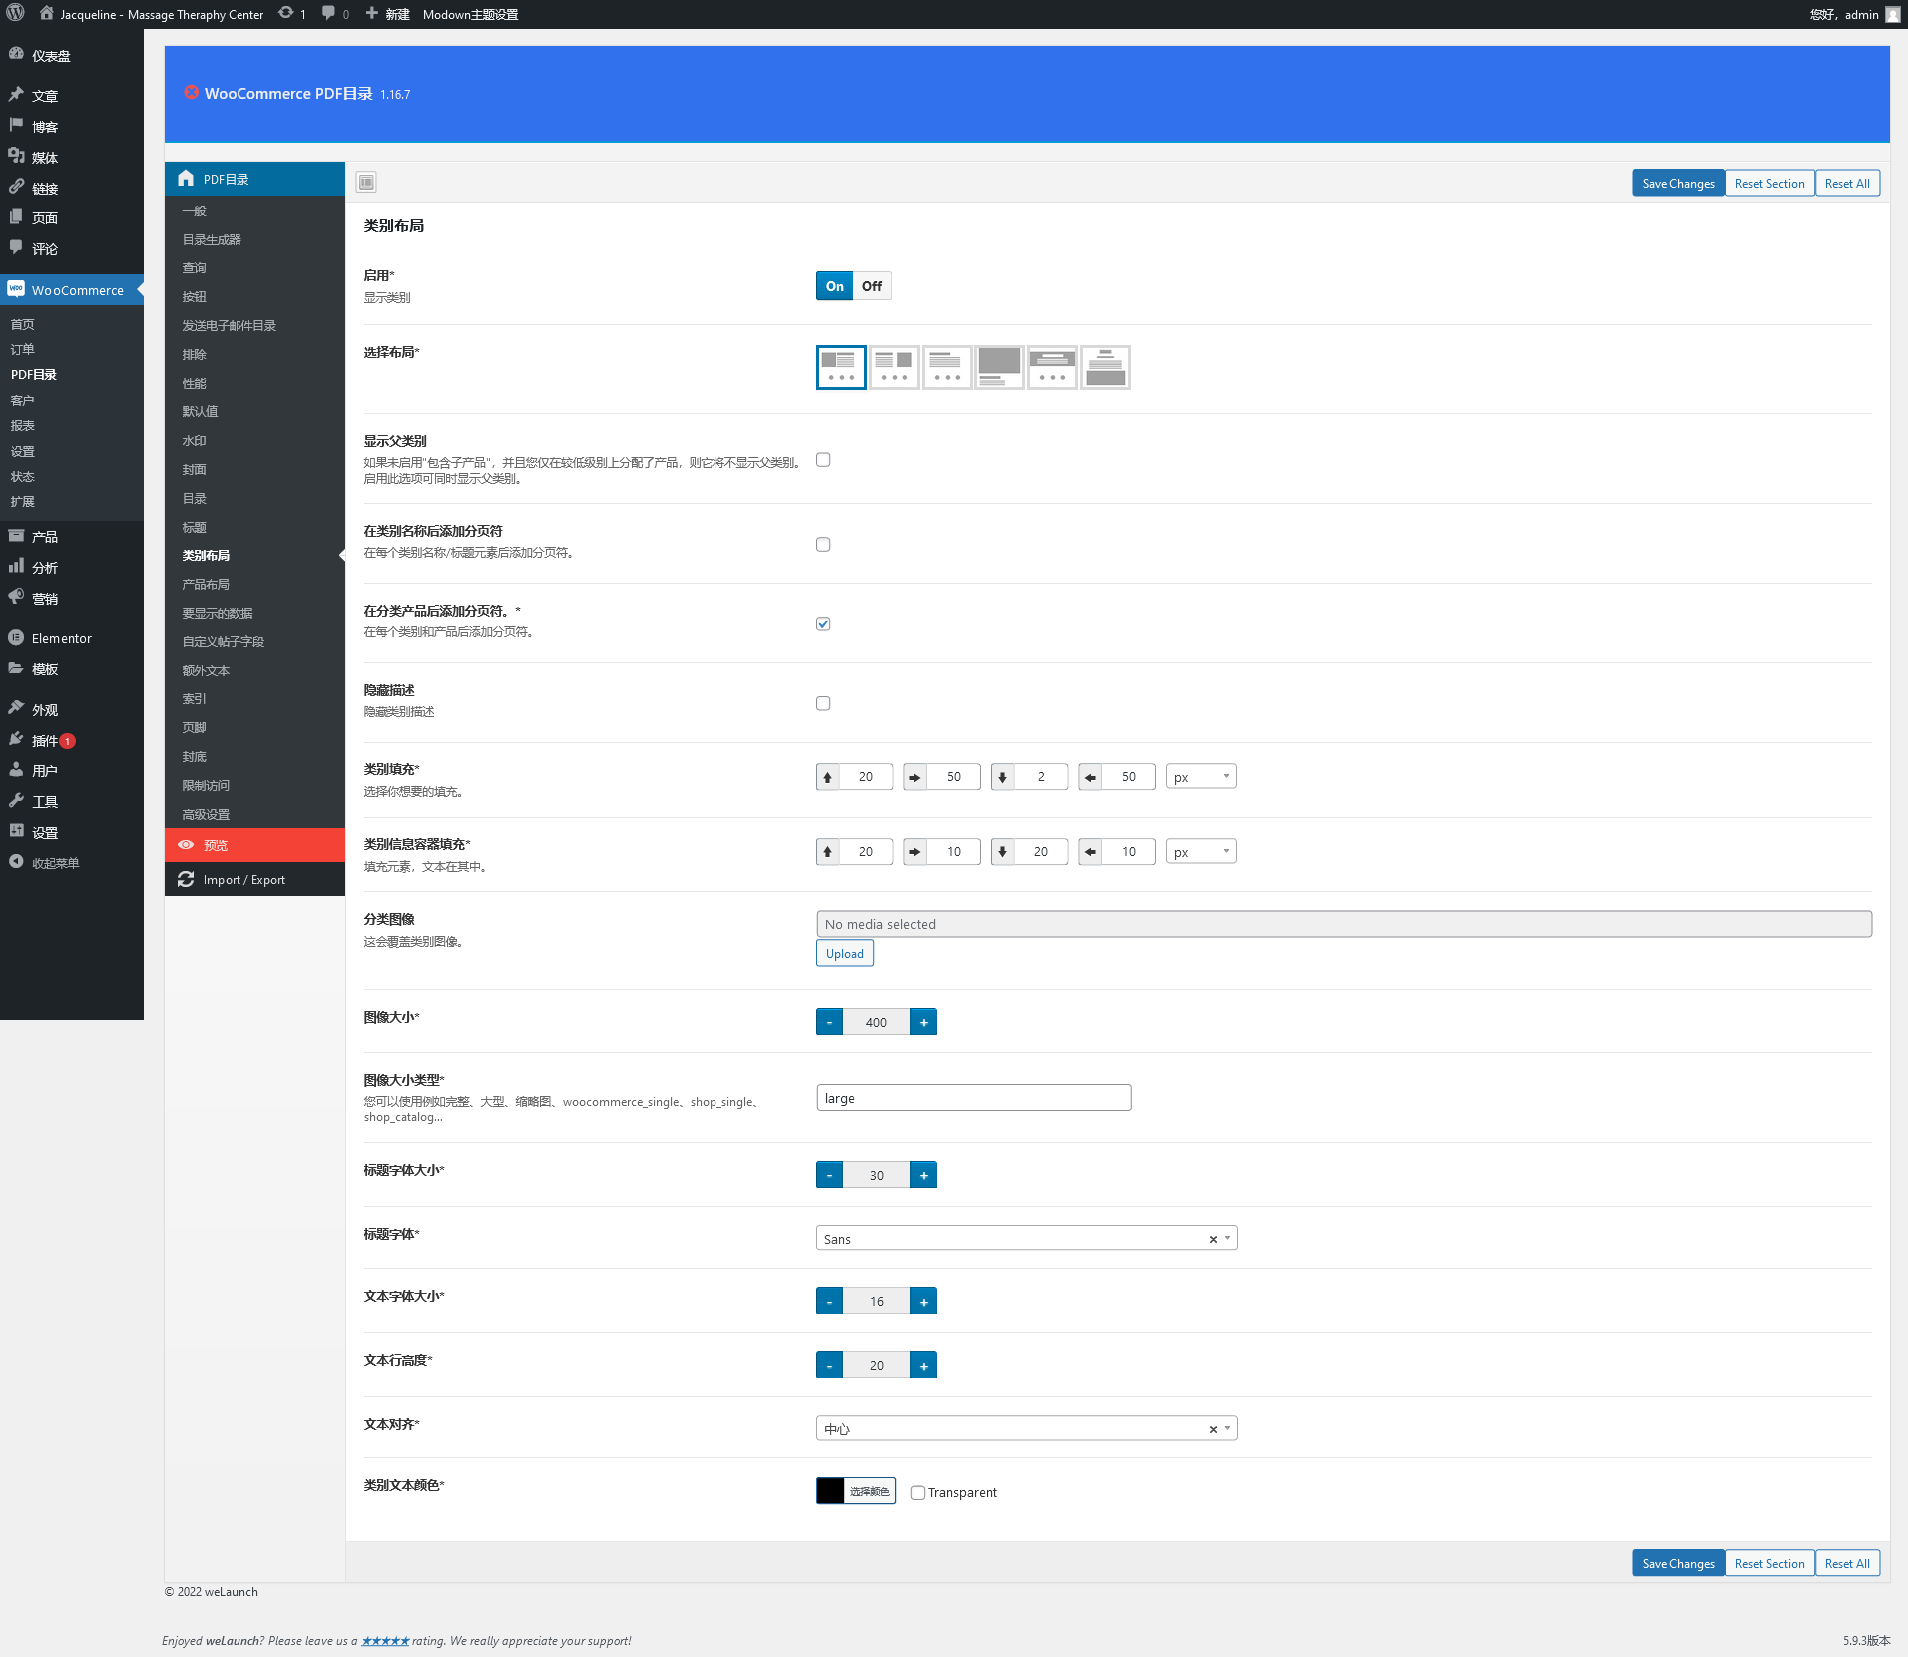1908x1657 pixels.
Task: Click the expand all sections icon
Action: coord(366,182)
